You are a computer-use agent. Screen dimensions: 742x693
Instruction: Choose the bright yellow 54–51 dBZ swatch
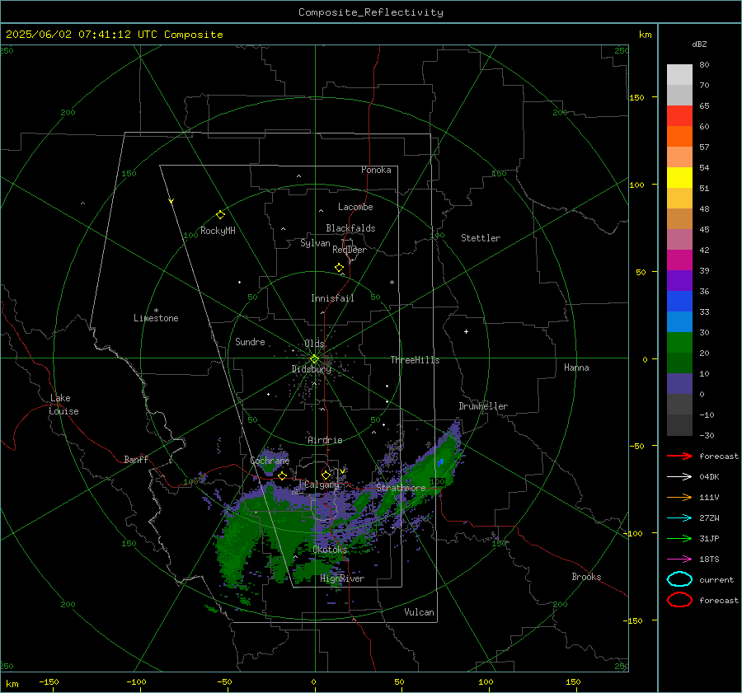[679, 178]
